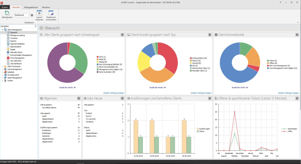Open the System menu tab
The height and width of the screenshot is (164, 301).
point(5,7)
